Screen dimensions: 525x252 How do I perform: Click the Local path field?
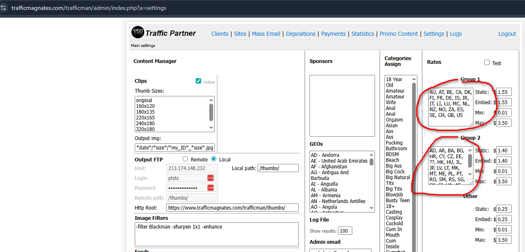pyautogui.click(x=278, y=168)
